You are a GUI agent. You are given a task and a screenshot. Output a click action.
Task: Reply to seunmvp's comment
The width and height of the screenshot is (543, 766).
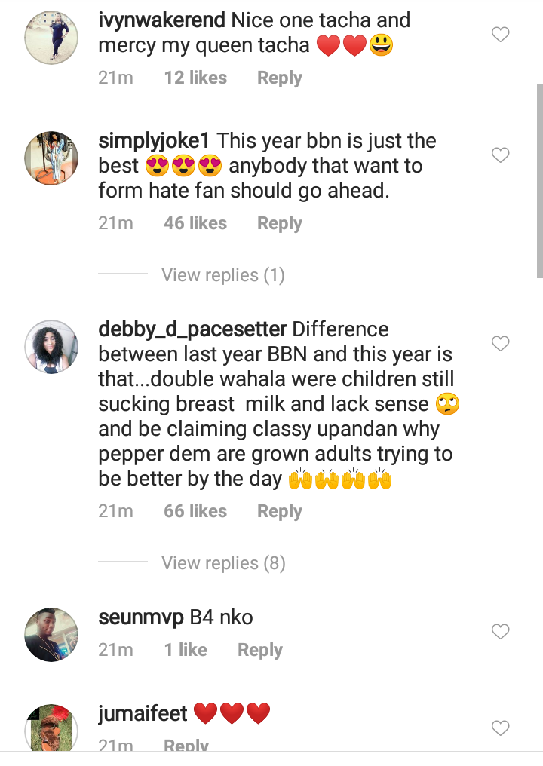pos(259,650)
